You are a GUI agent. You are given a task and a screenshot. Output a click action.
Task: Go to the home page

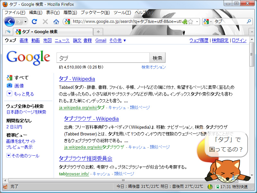(x=56, y=21)
